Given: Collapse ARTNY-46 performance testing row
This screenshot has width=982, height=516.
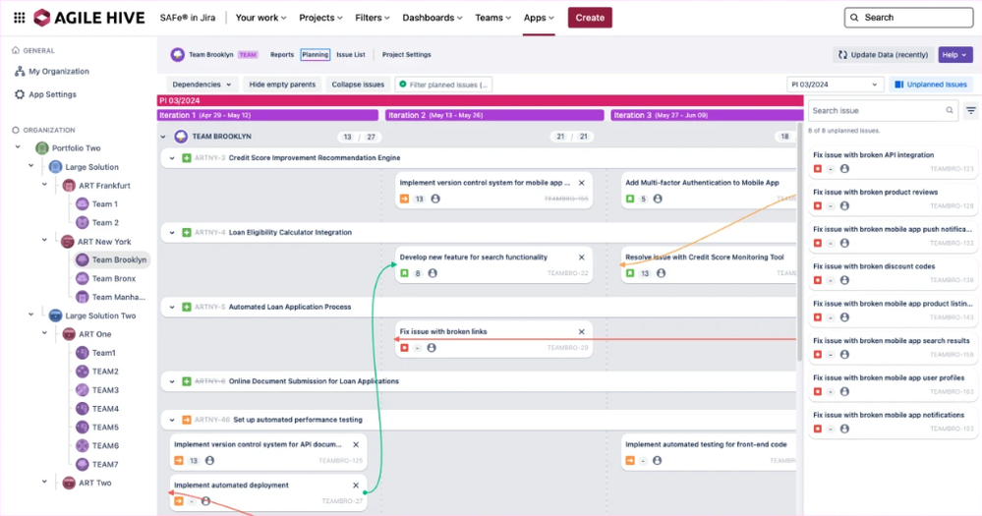Looking at the screenshot, I should (x=172, y=420).
